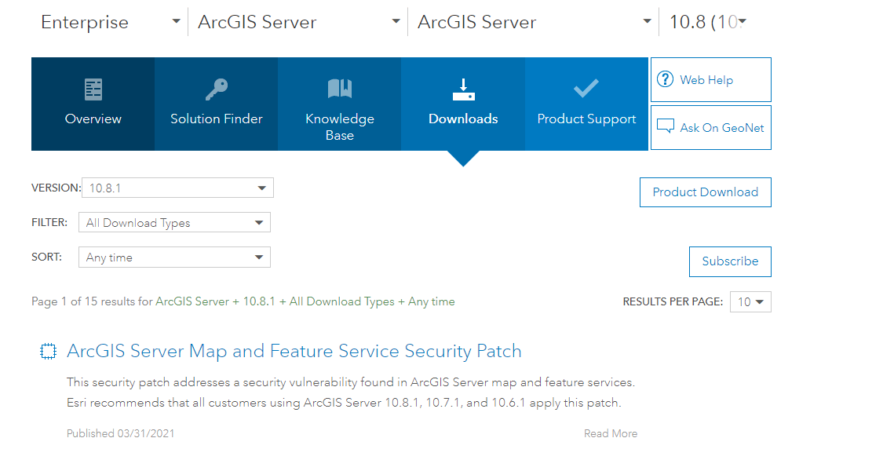Click the patch chip icon beside the security patch title
This screenshot has height=449, width=883.
pyautogui.click(x=49, y=352)
